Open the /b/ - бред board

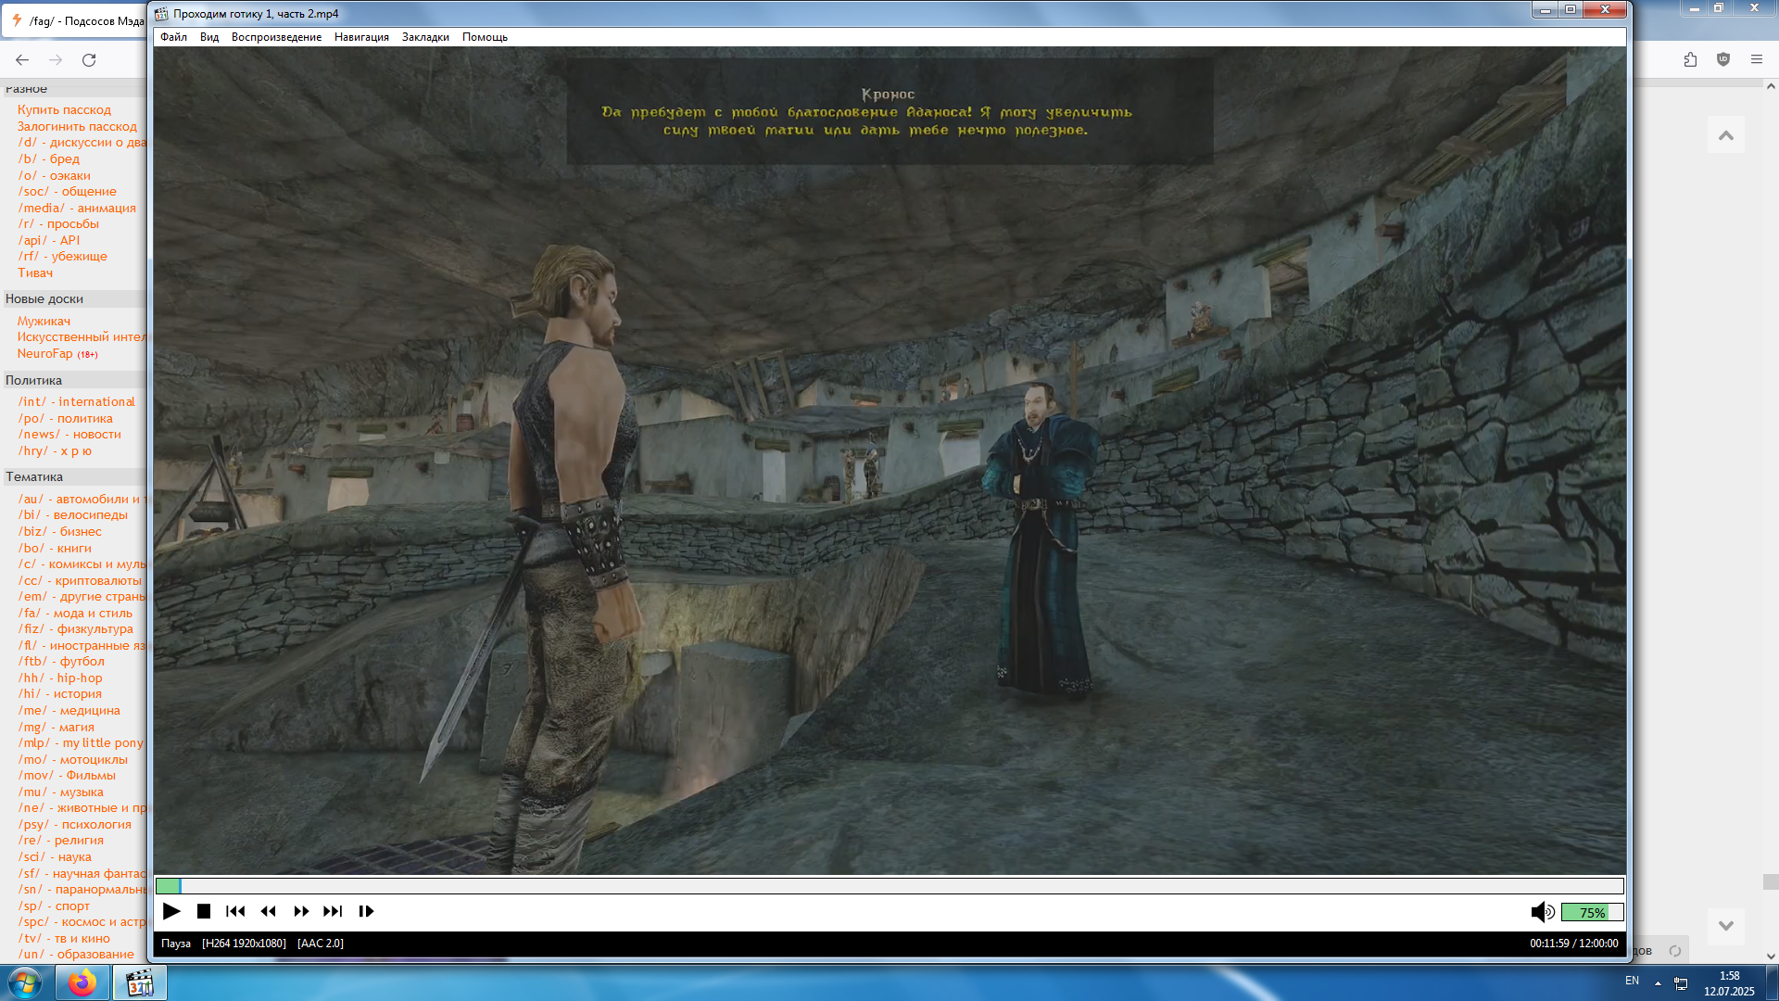pos(49,158)
